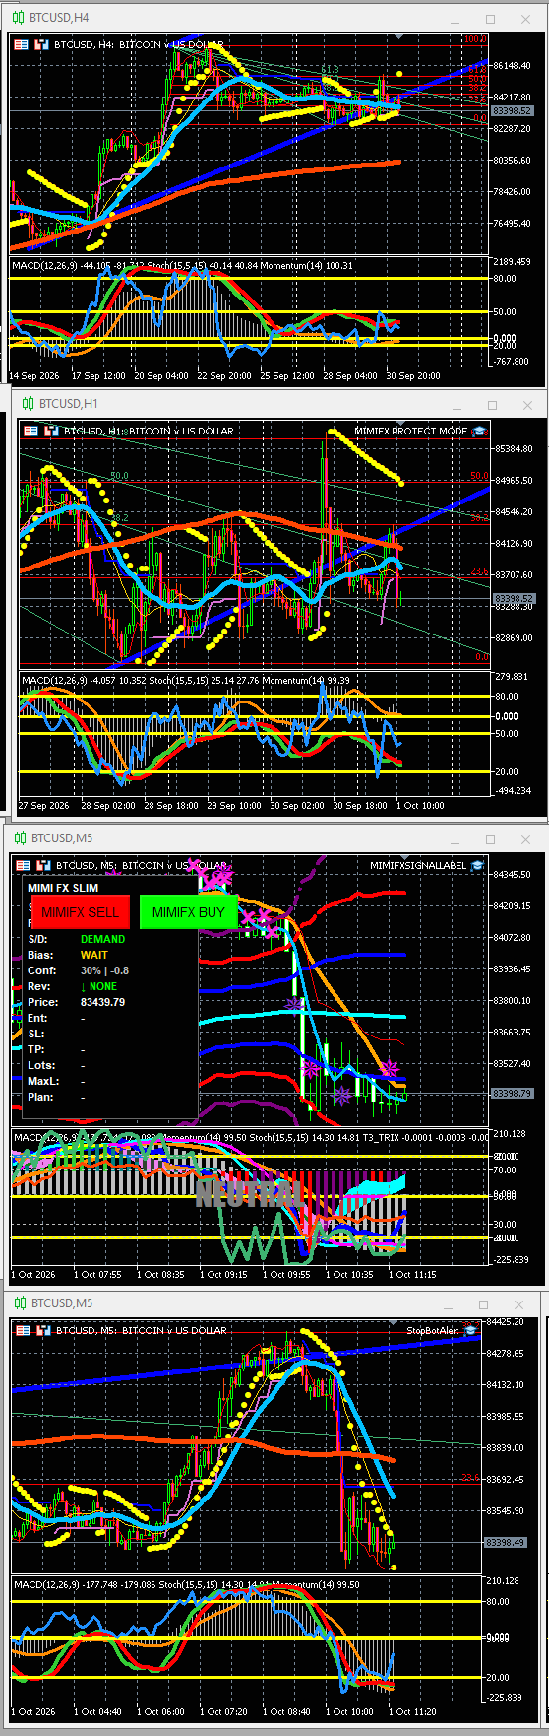Click the DEMAND value in S/D row
Screen dimensions: 549x1736
pos(102,939)
